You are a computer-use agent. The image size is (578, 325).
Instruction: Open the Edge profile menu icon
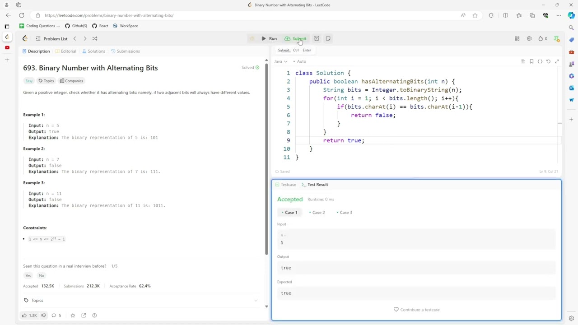[6, 5]
